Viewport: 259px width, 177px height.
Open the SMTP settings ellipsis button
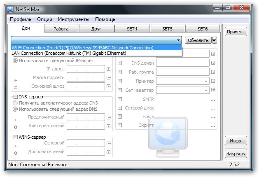(213, 99)
